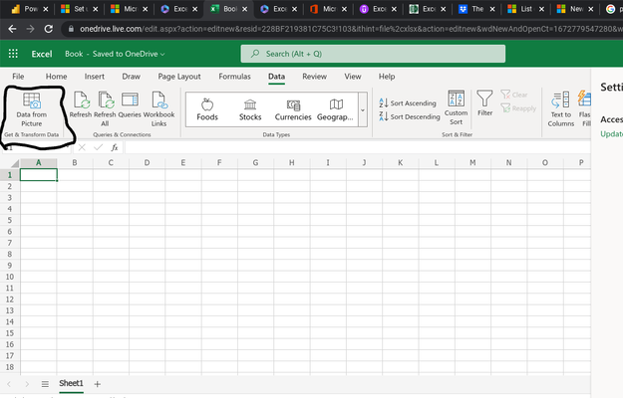Open the app launcher waffle icon
This screenshot has width=623, height=398.
(13, 54)
